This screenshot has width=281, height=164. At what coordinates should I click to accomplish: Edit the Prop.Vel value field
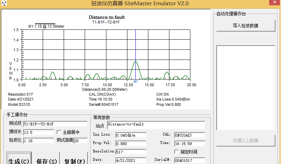coord(130,143)
